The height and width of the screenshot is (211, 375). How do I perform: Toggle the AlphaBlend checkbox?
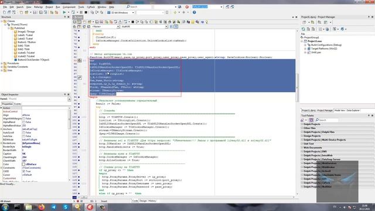(x=23, y=122)
